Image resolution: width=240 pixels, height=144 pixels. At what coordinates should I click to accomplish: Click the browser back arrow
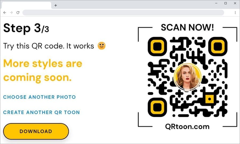pyautogui.click(x=5, y=13)
